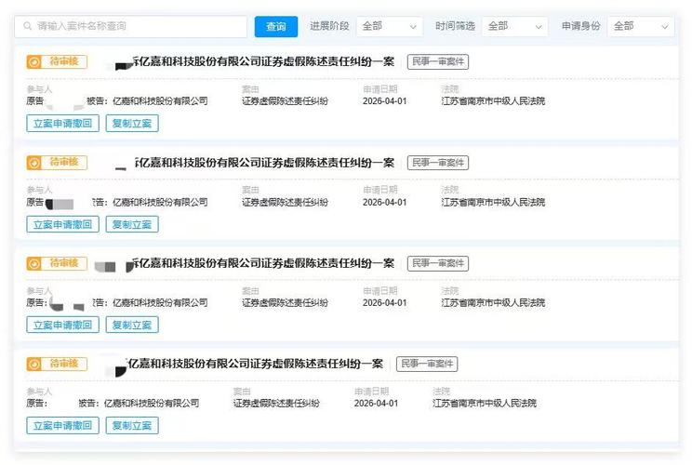
Task: Click 江苏省南京市中级人民法院 in third case
Action: tap(493, 302)
